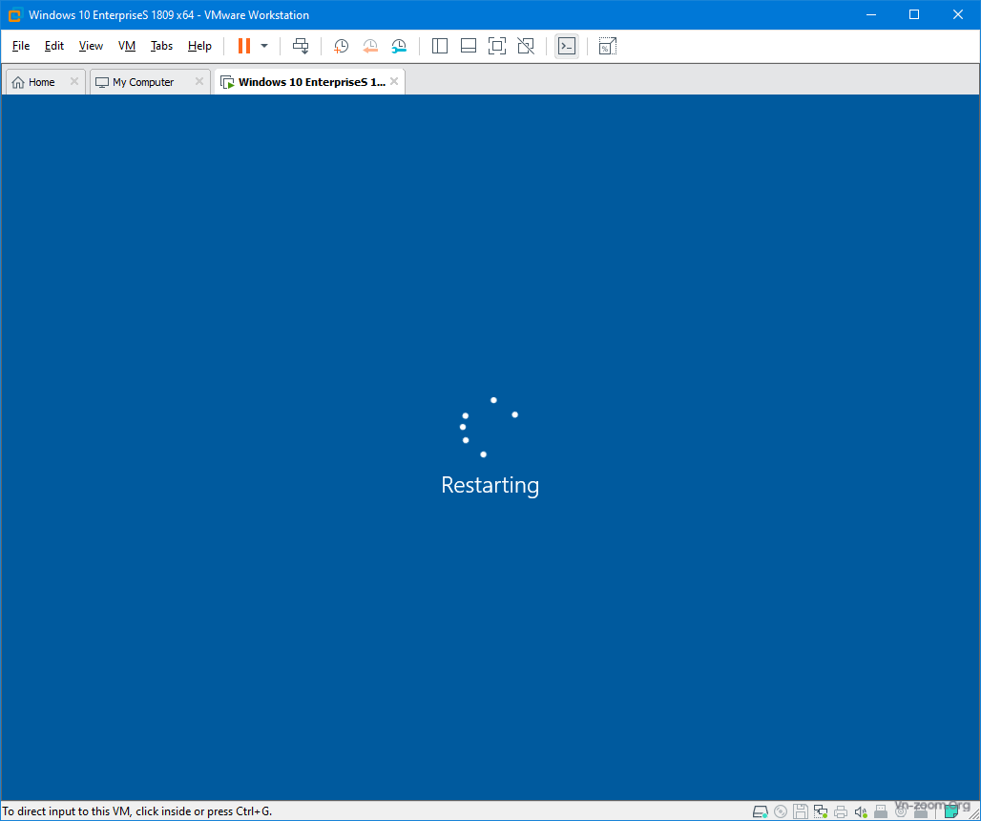This screenshot has width=981, height=821.
Task: Click the "To direct input to this VM" text
Action: (137, 811)
